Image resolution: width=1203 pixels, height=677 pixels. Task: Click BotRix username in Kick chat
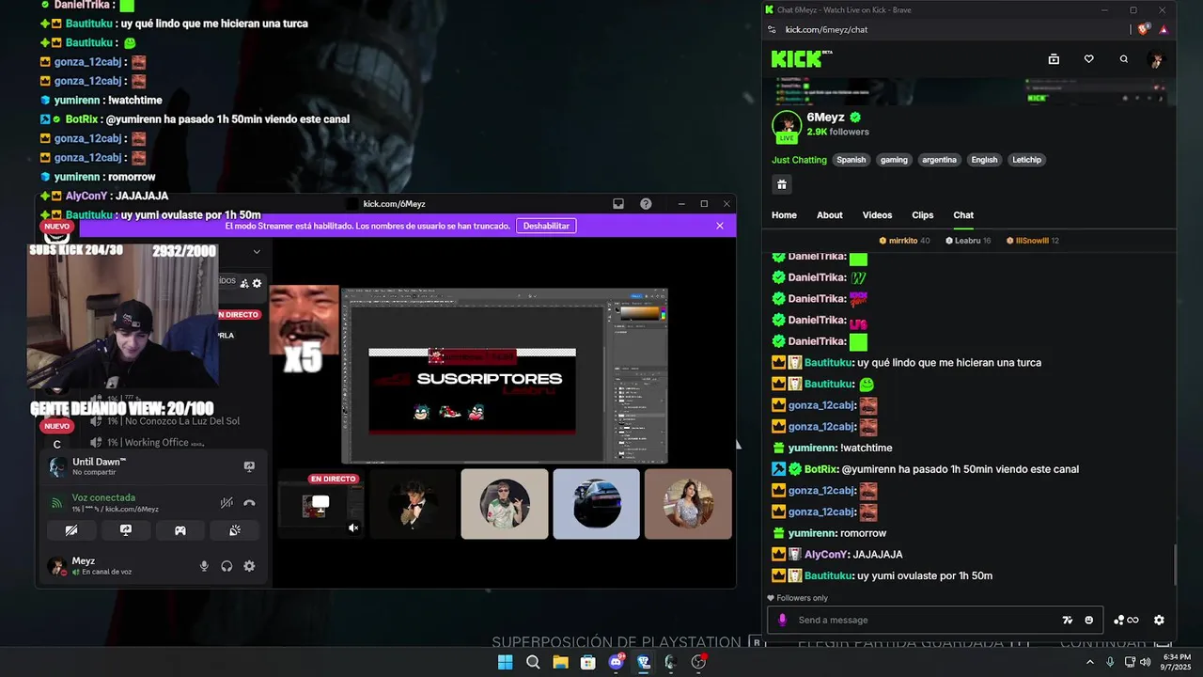(x=821, y=469)
